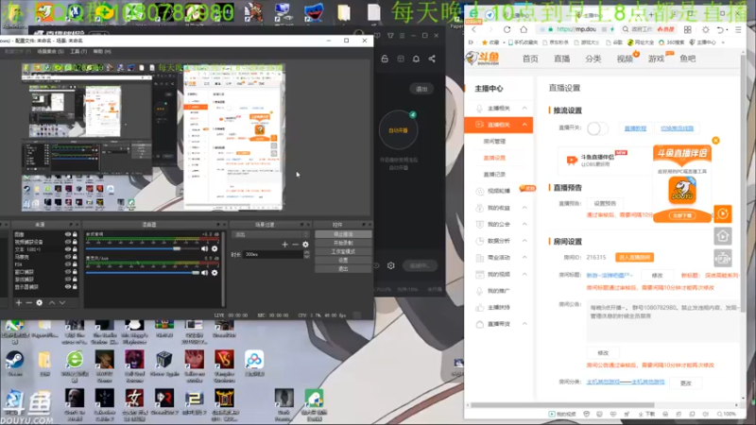Click the browser refresh icon
Viewport: 756px width, 425px height.
(x=507, y=29)
